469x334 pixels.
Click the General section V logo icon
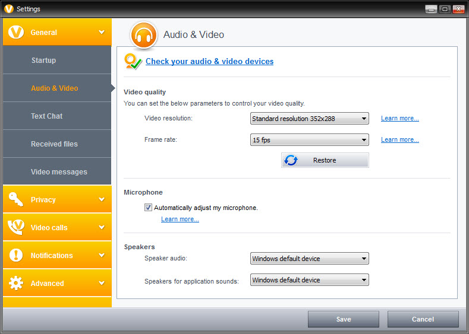coord(16,32)
